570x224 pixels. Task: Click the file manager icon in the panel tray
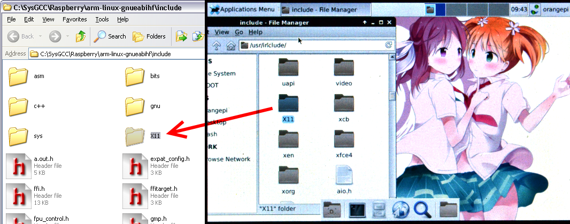(x=430, y=10)
